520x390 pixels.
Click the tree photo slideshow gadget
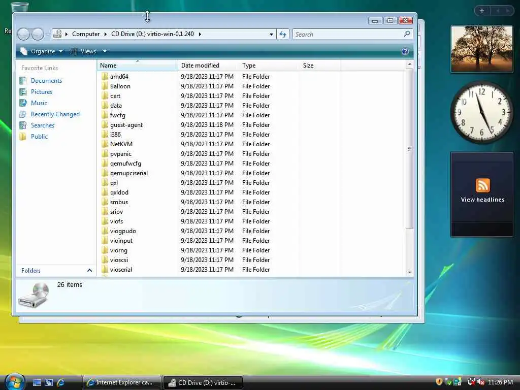481,49
